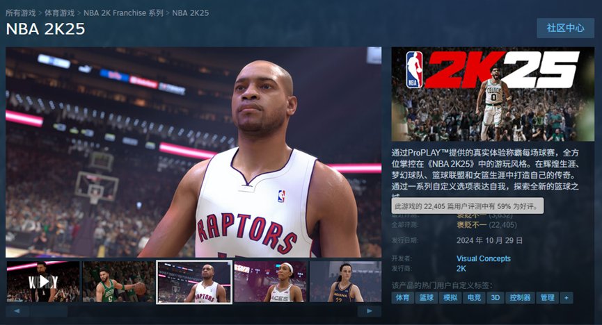Image resolution: width=602 pixels, height=325 pixels.
Task: Select the 管理 tag
Action: [x=547, y=298]
